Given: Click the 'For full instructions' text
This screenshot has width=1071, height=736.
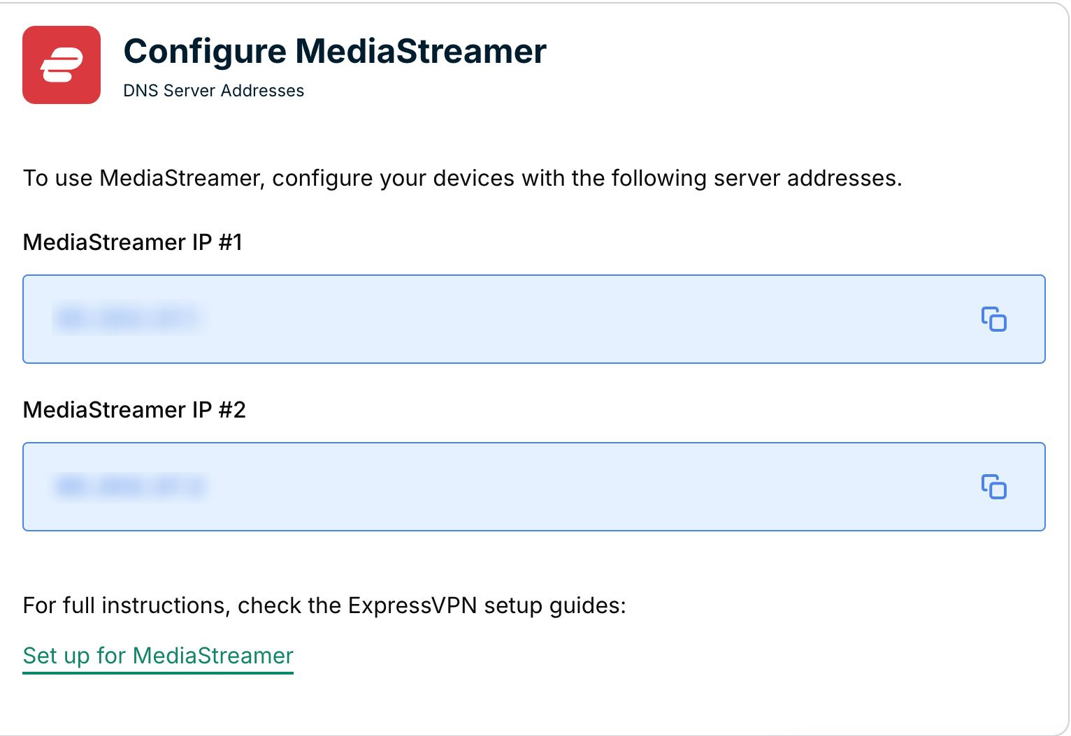Looking at the screenshot, I should (127, 605).
